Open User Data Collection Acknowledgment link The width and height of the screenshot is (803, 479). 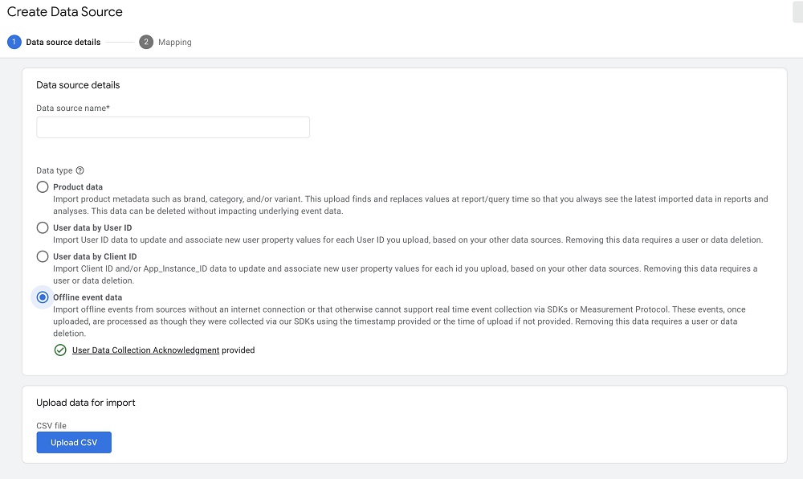pyautogui.click(x=145, y=350)
